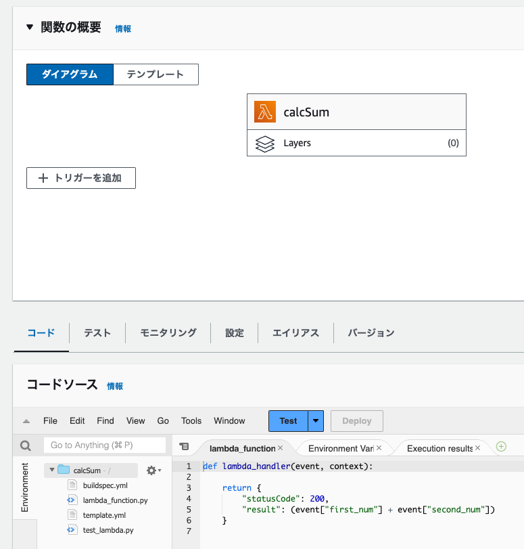Open the Edit menu
This screenshot has width=524, height=549.
(x=77, y=421)
